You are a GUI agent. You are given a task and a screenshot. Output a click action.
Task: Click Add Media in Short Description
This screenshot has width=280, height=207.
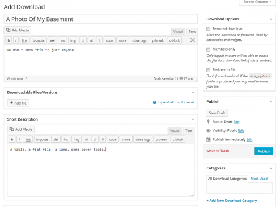pyautogui.click(x=21, y=129)
